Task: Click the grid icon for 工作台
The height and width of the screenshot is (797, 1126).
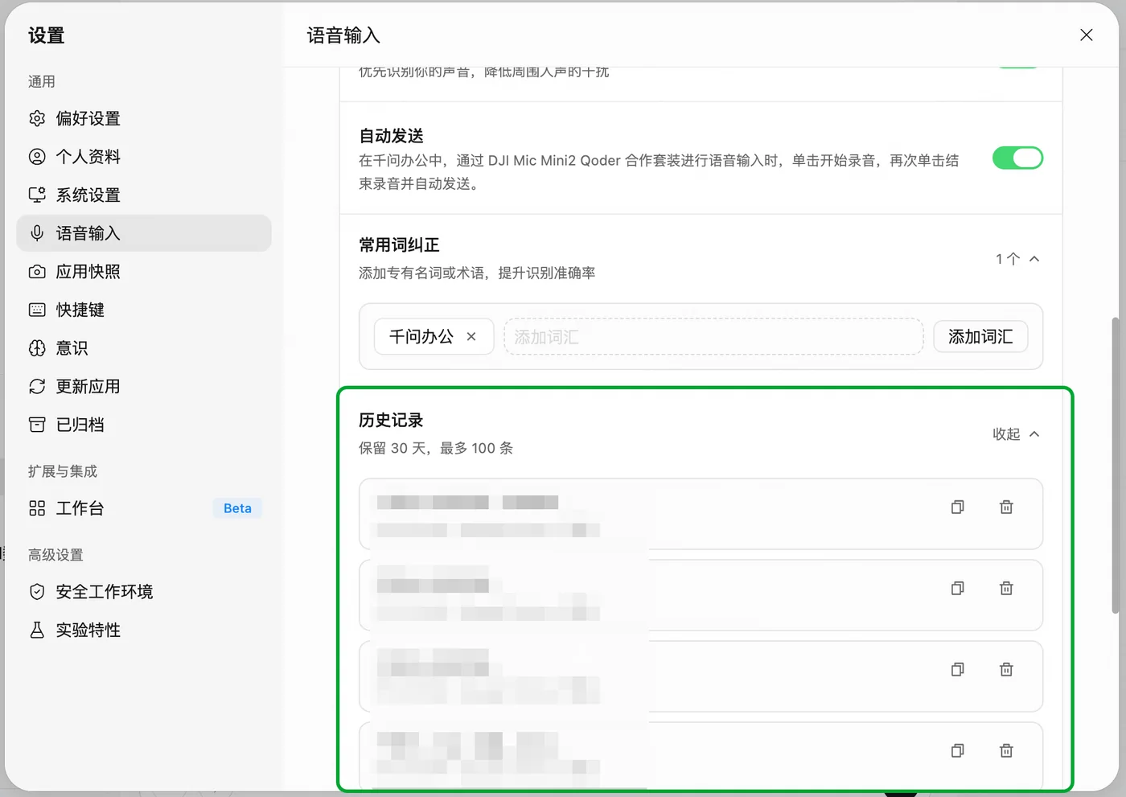Action: click(x=37, y=508)
